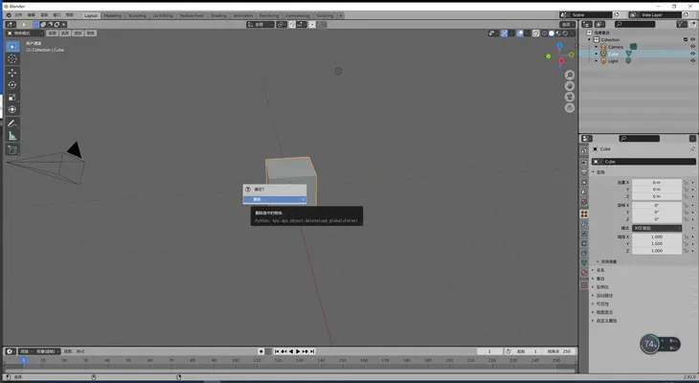Toggle the viewport overlays button
This screenshot has height=383, width=699.
click(520, 33)
